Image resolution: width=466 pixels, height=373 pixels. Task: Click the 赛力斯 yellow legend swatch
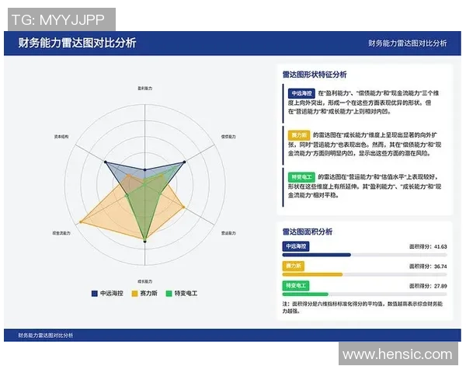click(134, 294)
